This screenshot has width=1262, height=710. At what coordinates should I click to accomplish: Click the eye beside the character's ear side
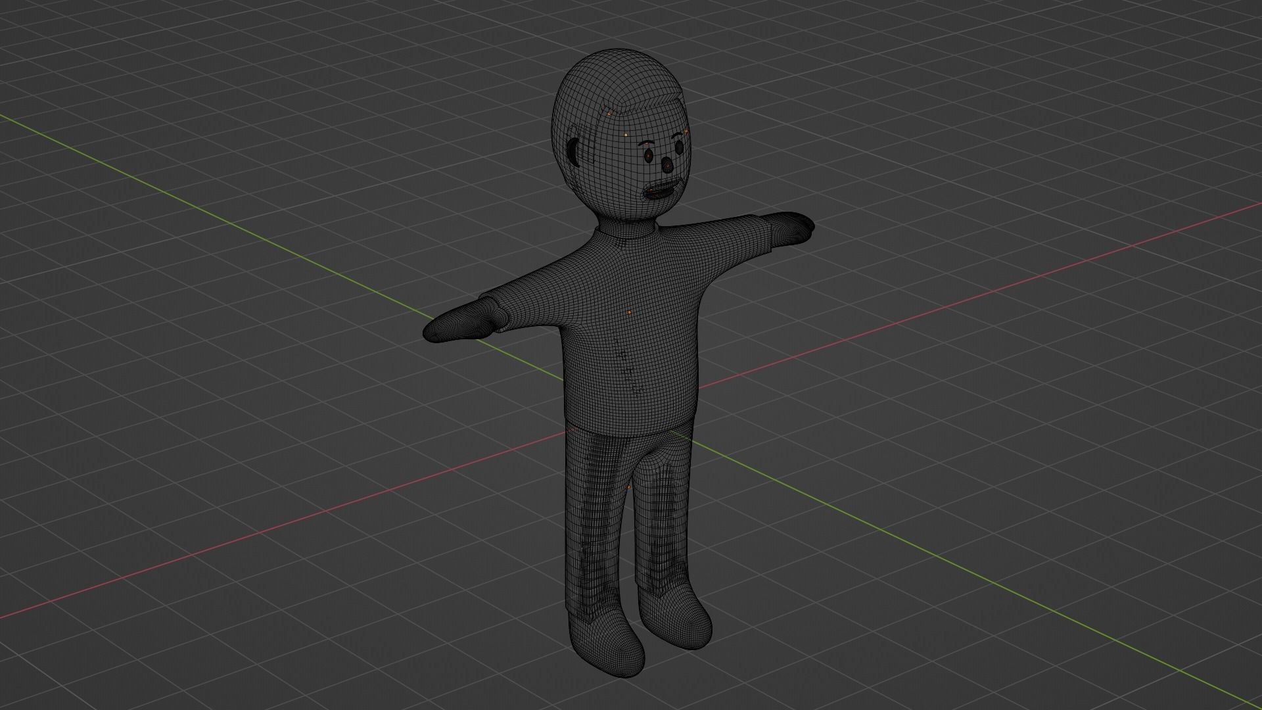coord(649,156)
